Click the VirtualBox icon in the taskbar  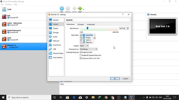[131, 97]
